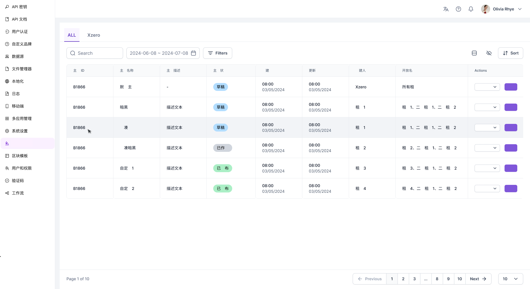
Task: Open API 密钥 key icon in sidebar
Action: [7, 7]
